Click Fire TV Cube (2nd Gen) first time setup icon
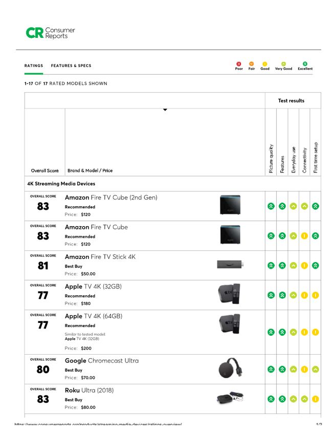 (x=316, y=206)
